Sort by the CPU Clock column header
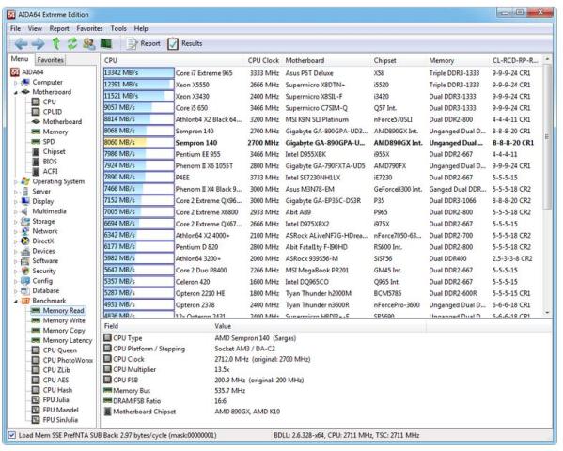Screen dimensions: 563x451 tap(263, 61)
